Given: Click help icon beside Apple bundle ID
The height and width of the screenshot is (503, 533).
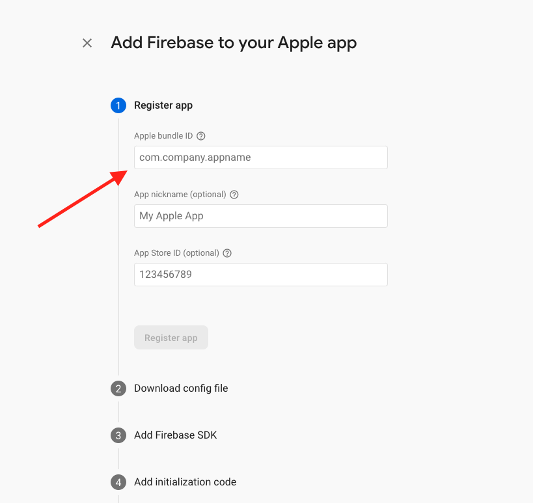Looking at the screenshot, I should pyautogui.click(x=201, y=136).
